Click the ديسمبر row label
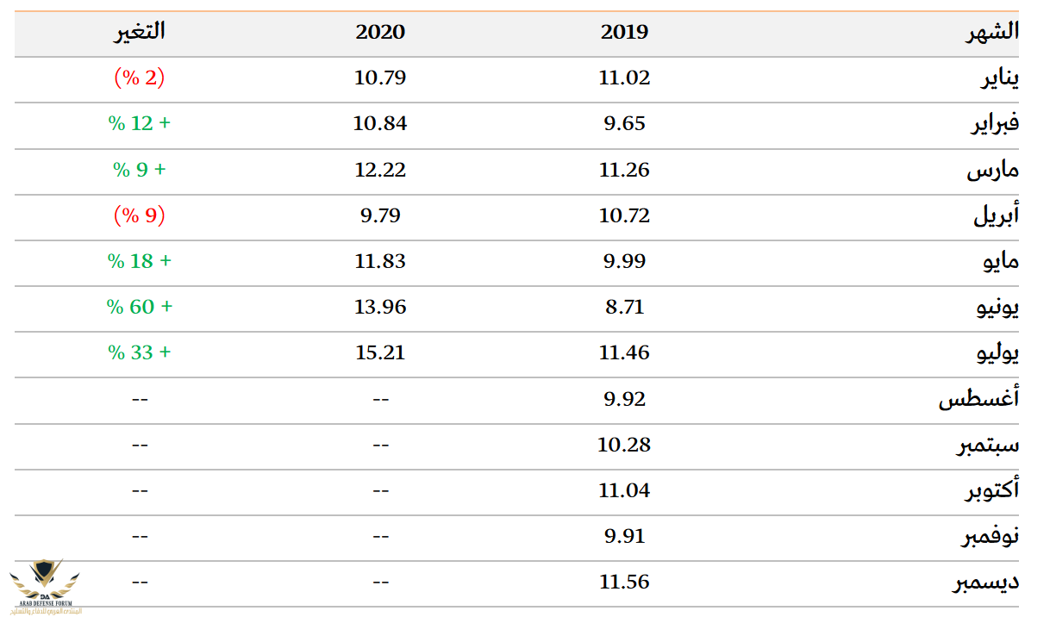Viewport: 1050px width, 617px height. pyautogui.click(x=985, y=583)
